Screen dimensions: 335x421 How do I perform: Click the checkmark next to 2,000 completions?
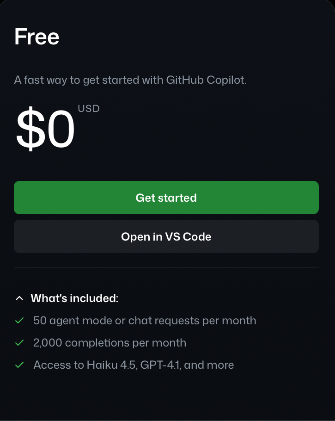pos(19,342)
